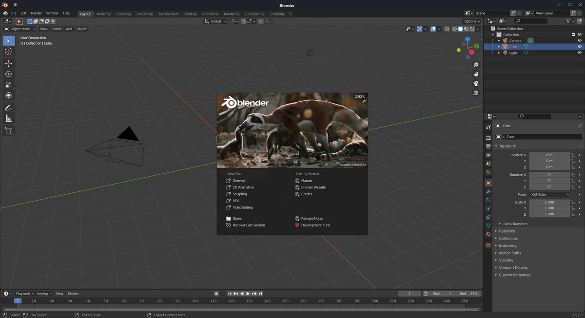Open the Object Mode dropdown

tap(19, 29)
